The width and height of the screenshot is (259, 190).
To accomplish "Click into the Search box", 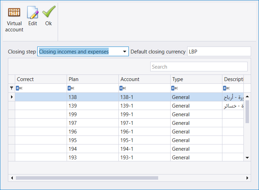I will pos(199,67).
